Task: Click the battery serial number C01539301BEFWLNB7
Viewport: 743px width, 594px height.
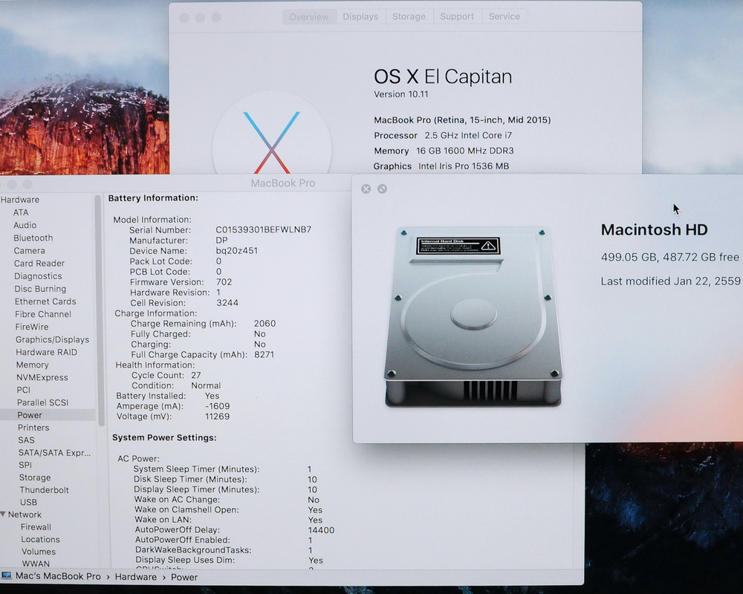Action: click(264, 229)
